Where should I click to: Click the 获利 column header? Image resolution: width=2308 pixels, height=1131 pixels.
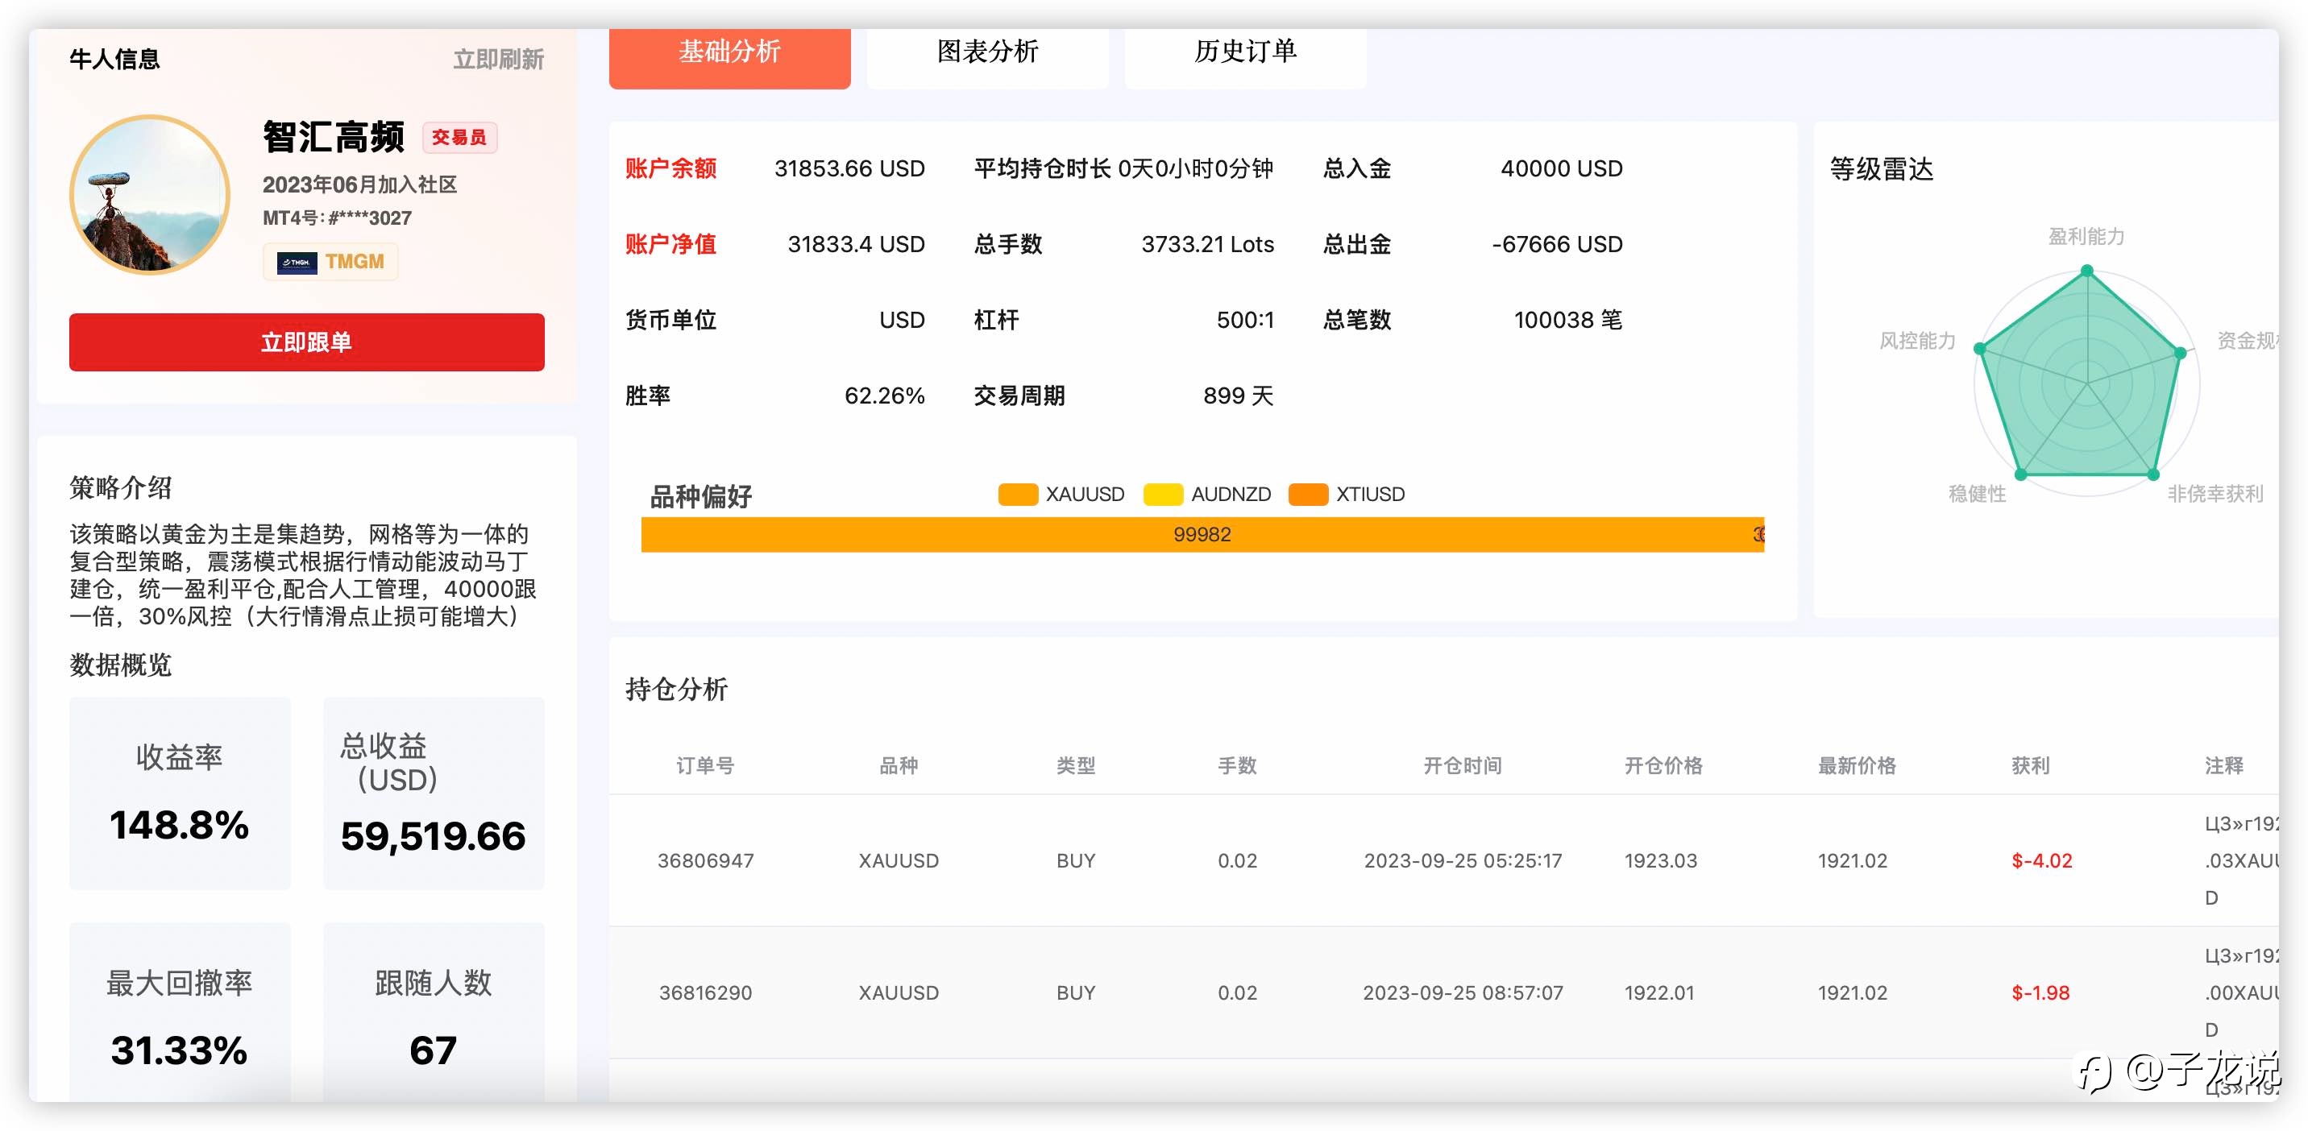pyautogui.click(x=2029, y=765)
